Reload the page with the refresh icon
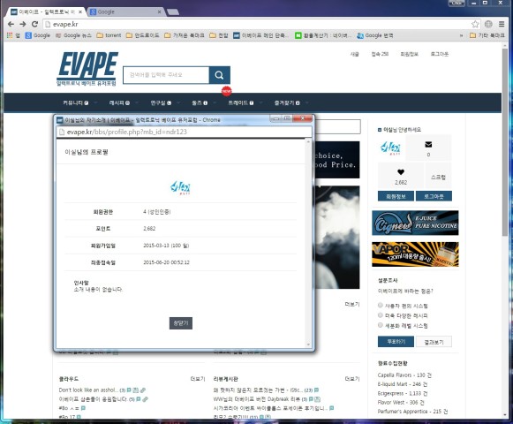Screen dimensions: 513x424 pos(34,24)
